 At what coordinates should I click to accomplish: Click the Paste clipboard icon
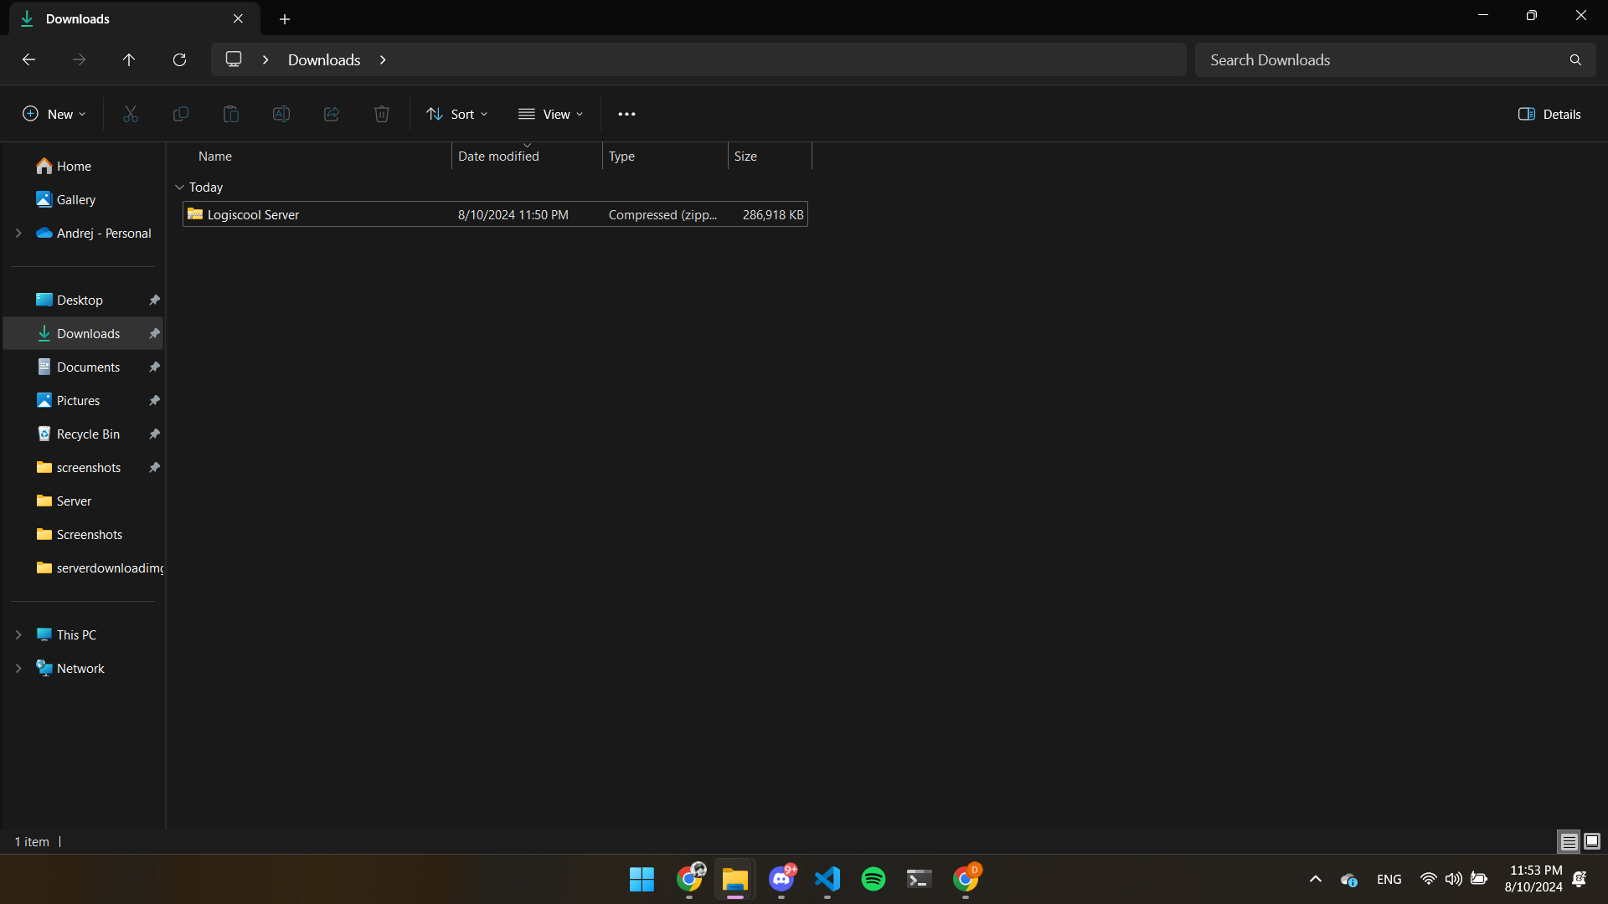pyautogui.click(x=231, y=114)
